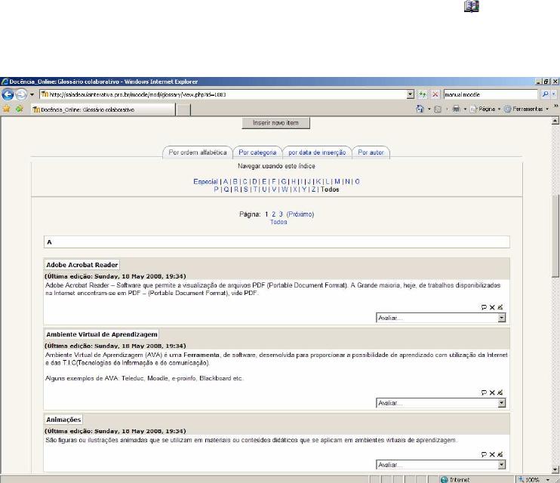This screenshot has width=560, height=483.
Task: Add a comment to Animações entry
Action: (x=484, y=455)
